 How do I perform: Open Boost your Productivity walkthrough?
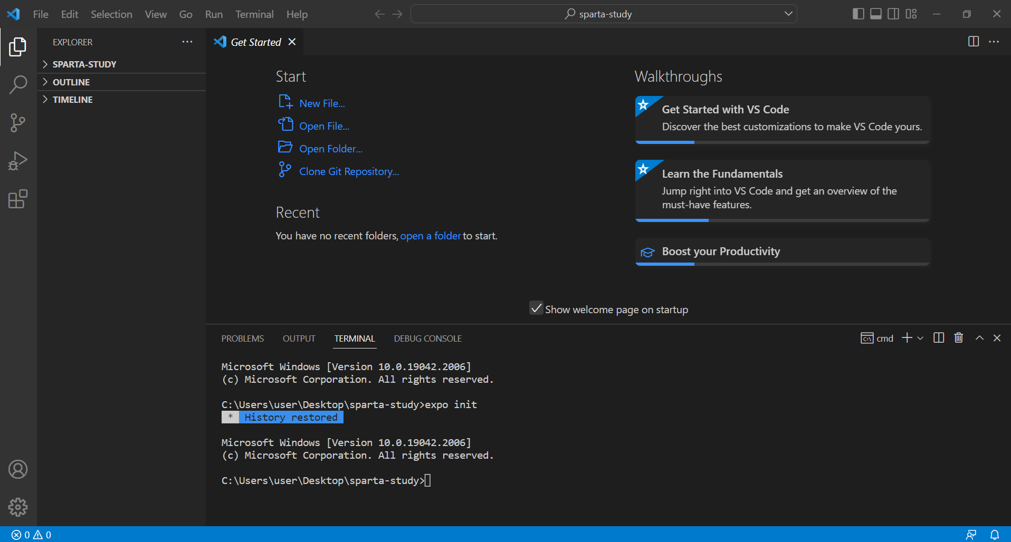(783, 251)
